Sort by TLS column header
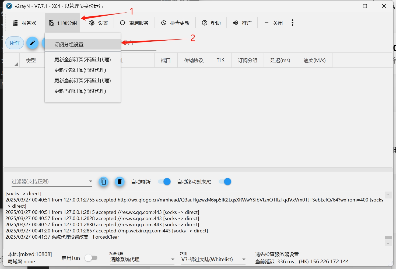The image size is (396, 269). [220, 61]
